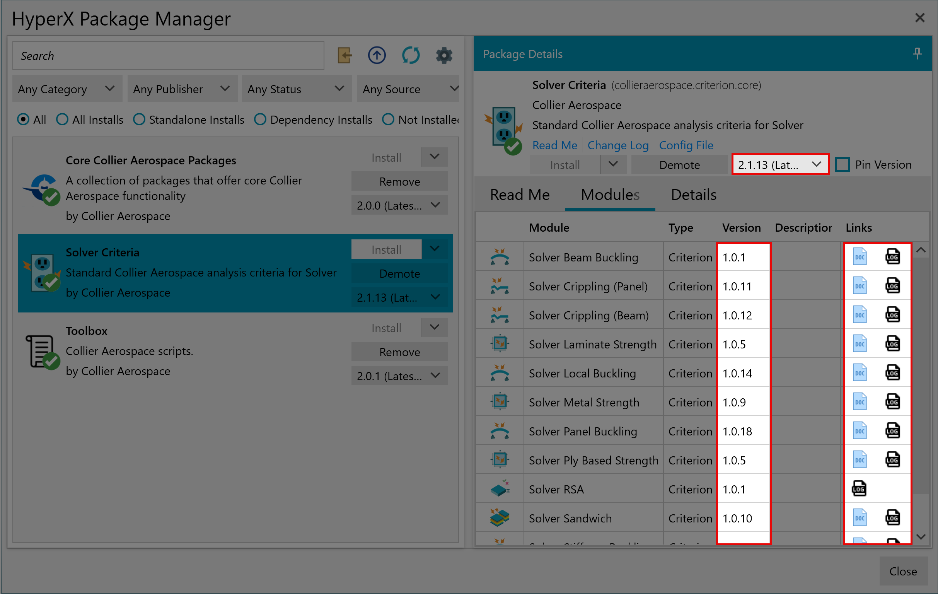Screen dimensions: 938x594
Task: Open LOG link for Solver Beam Buckling
Action: coord(892,257)
